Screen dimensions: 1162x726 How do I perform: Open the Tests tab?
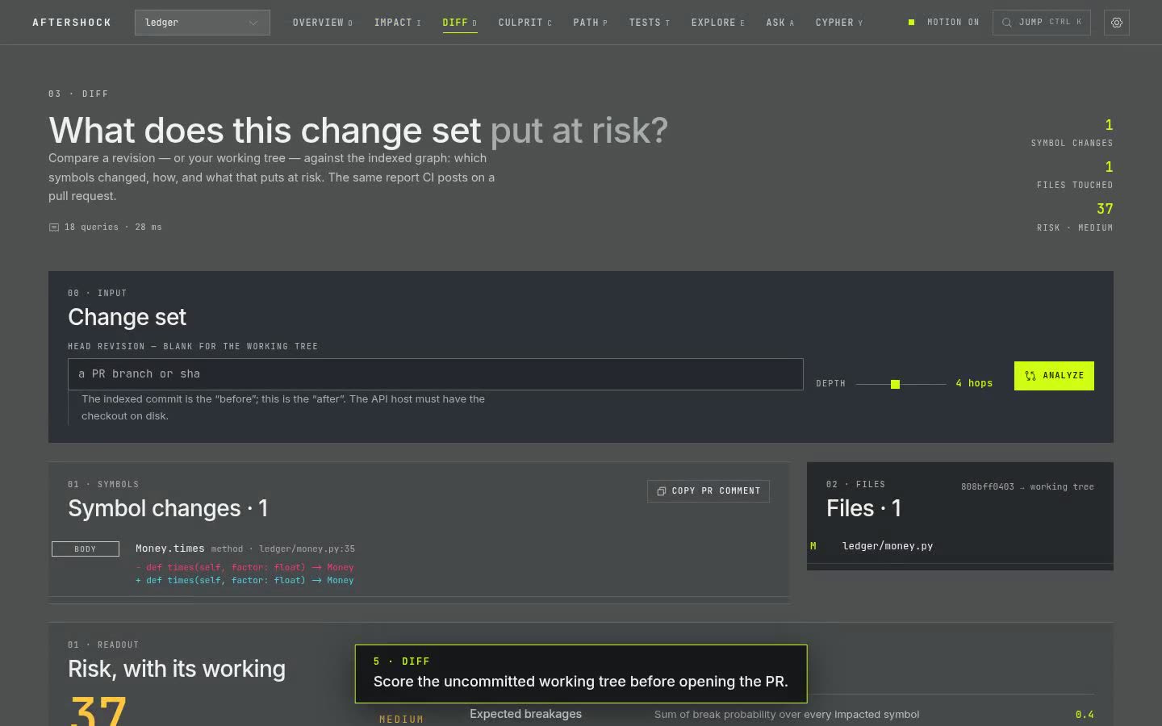[649, 23]
